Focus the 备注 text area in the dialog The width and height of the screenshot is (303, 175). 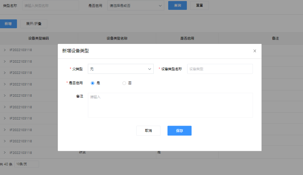point(170,105)
